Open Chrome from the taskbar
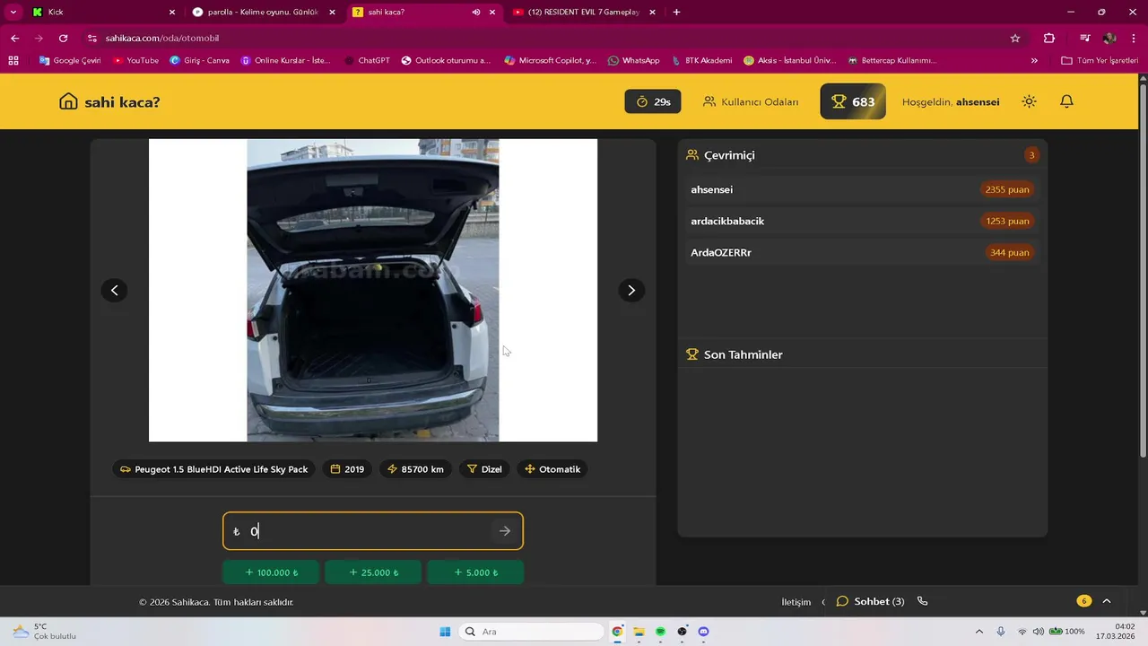The height and width of the screenshot is (646, 1148). pyautogui.click(x=617, y=632)
